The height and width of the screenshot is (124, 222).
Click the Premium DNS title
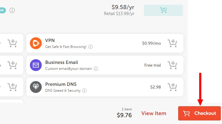61,84
